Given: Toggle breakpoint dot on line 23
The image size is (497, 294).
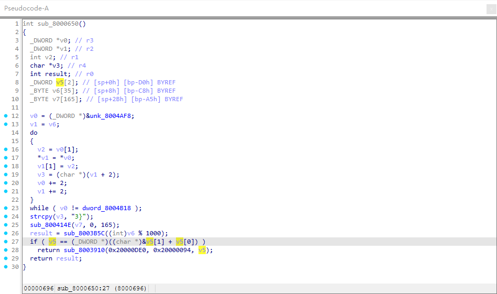Looking at the screenshot, I should (x=6, y=208).
